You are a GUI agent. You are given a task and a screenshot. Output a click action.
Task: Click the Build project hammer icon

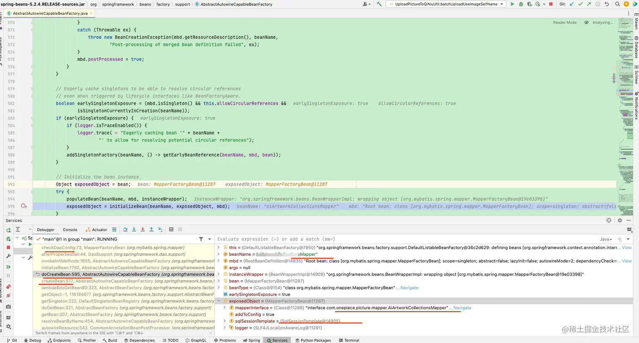click(379, 4)
